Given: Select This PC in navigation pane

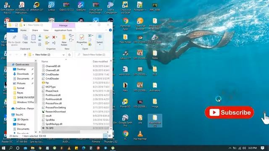Looking at the screenshot, I should (19, 115).
